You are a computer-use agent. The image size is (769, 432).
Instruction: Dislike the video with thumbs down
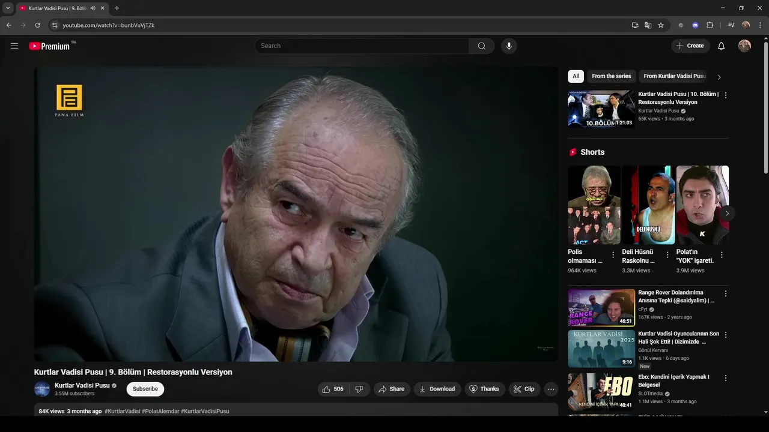pos(359,389)
